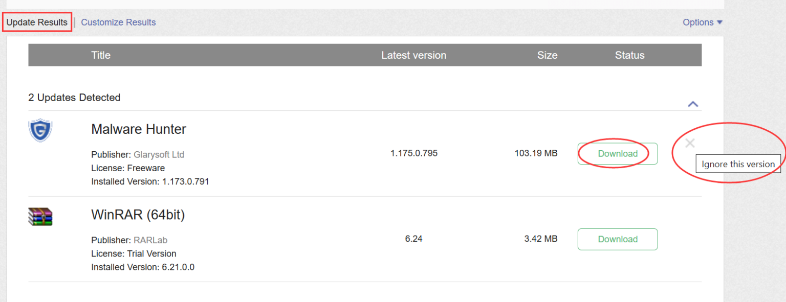Open the Options dropdown menu
Image resolution: width=786 pixels, height=302 pixels.
click(702, 22)
